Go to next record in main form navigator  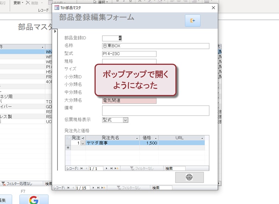(x=93, y=188)
